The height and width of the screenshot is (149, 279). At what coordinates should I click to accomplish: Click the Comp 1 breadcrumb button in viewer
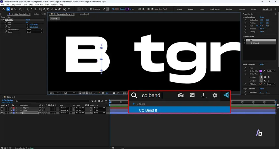[54, 19]
